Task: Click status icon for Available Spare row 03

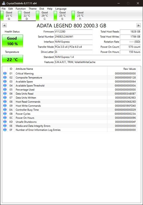Action: pos(5,82)
